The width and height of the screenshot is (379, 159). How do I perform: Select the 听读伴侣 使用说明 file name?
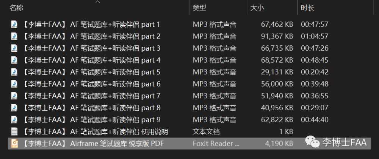point(95,132)
